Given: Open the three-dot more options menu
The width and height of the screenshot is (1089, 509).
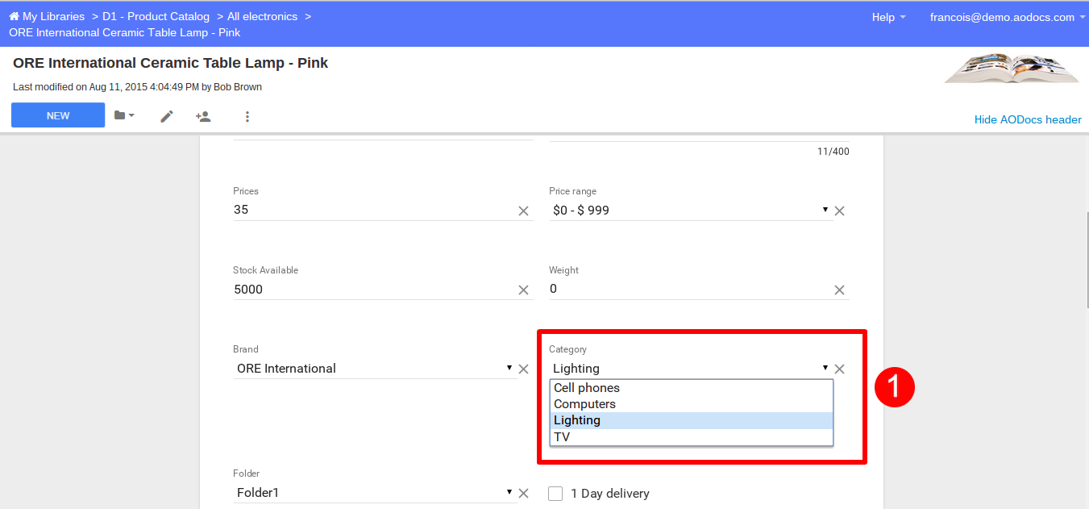Looking at the screenshot, I should [x=247, y=116].
